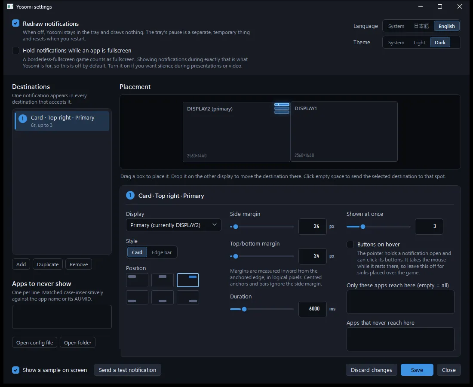The width and height of the screenshot is (473, 387).
Task: Select the top-center position anchor icon
Action: coord(162,280)
